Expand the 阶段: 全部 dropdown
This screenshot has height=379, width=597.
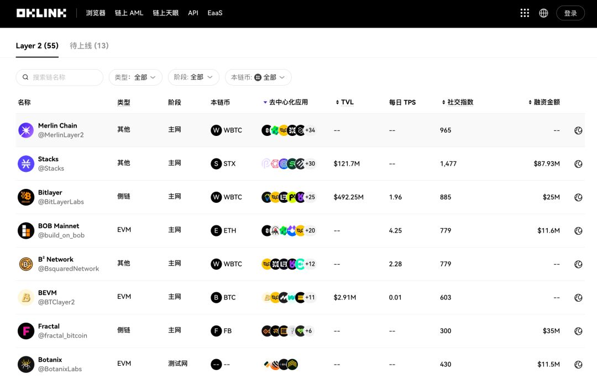point(193,77)
